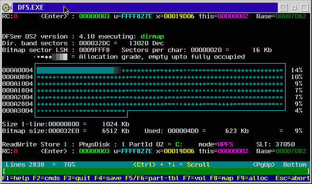Click the small minimize square titlebar icon
Viewport: 312px width, 184px height.
pos(294,8)
